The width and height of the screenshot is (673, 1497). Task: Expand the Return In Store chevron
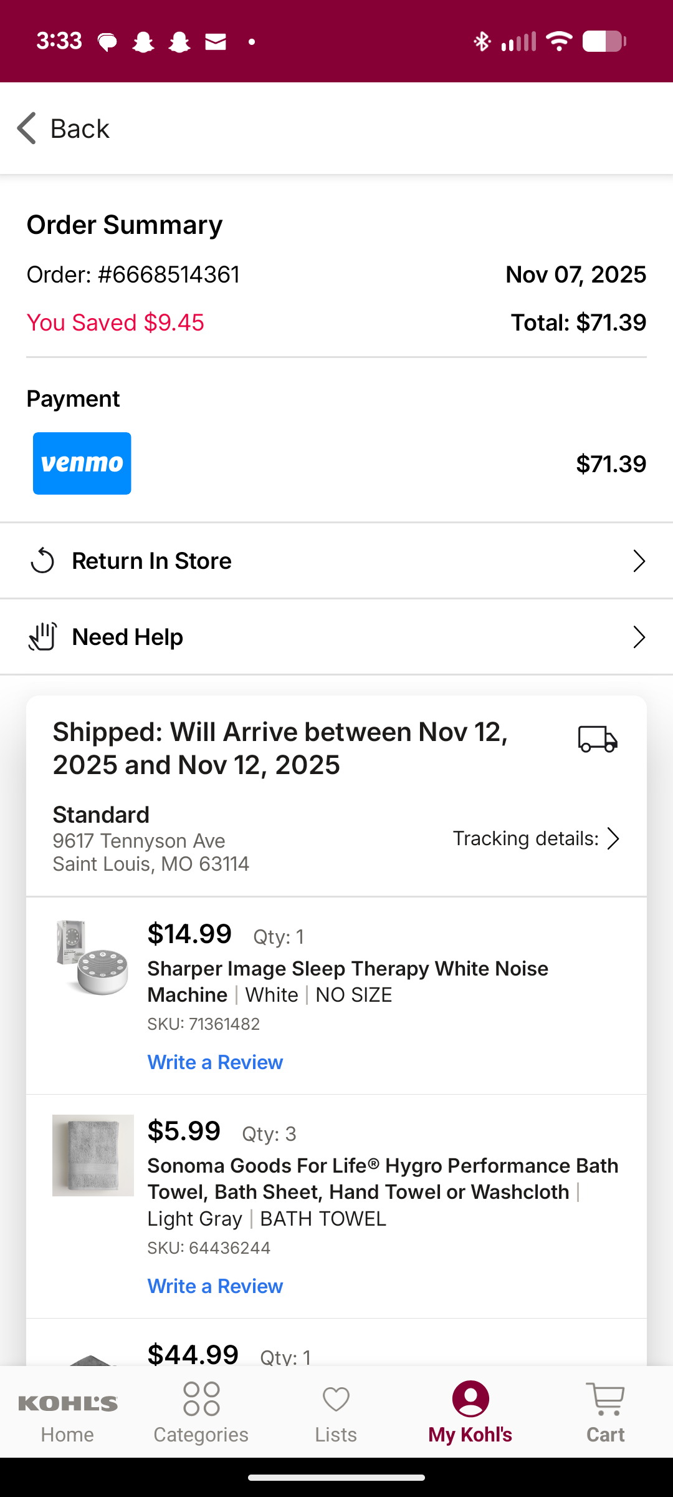[x=639, y=561]
